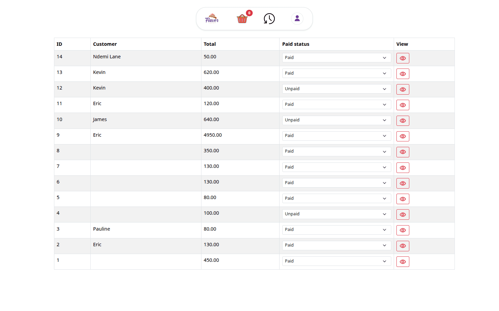The height and width of the screenshot is (311, 499).
Task: View order 9 from Eric using eye icon
Action: tap(403, 136)
